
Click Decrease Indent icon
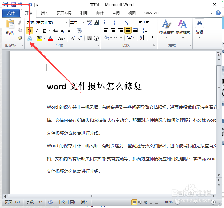139,22
